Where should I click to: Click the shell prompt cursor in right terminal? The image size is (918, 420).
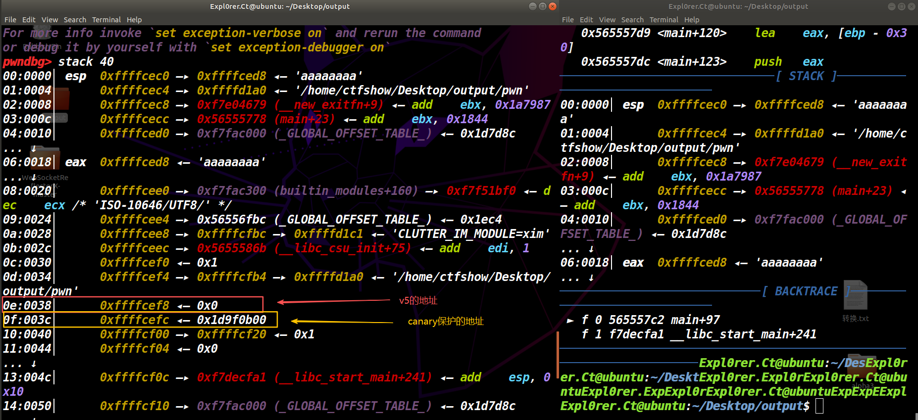pyautogui.click(x=819, y=406)
